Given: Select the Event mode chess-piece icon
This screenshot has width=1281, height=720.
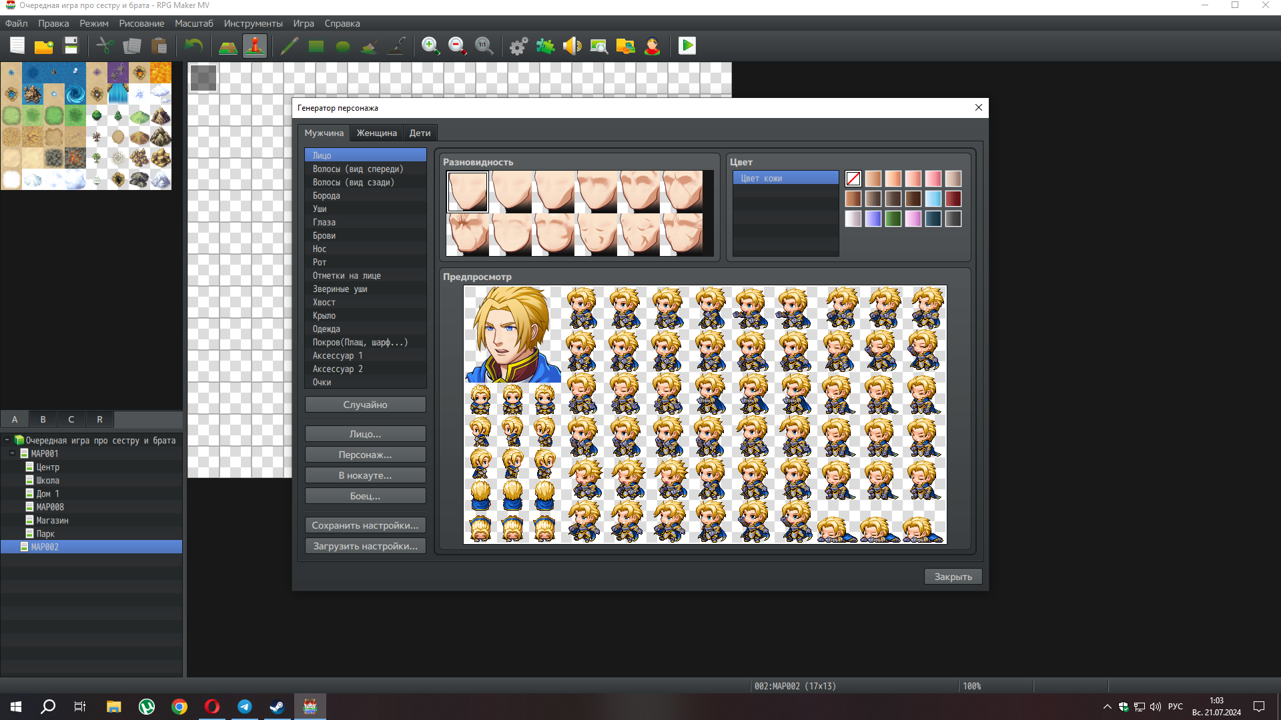Looking at the screenshot, I should click(x=255, y=46).
